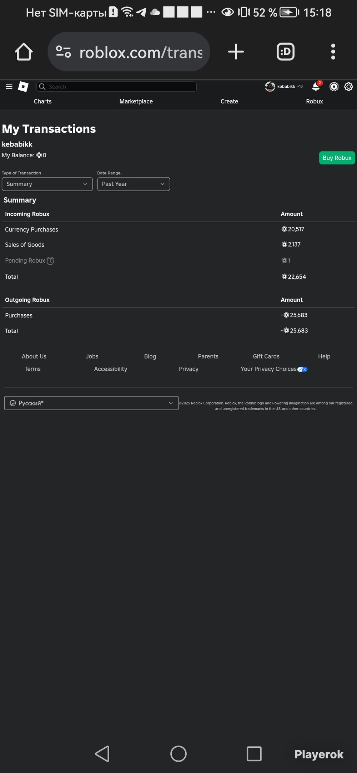357x773 pixels.
Task: Tap the Roblox logo icon
Action: point(23,87)
